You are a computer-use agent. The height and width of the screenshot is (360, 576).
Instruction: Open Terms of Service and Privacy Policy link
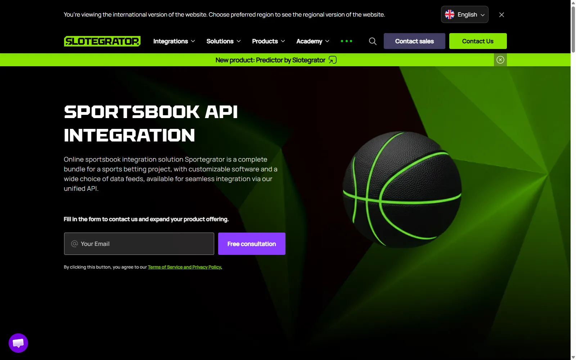point(185,267)
